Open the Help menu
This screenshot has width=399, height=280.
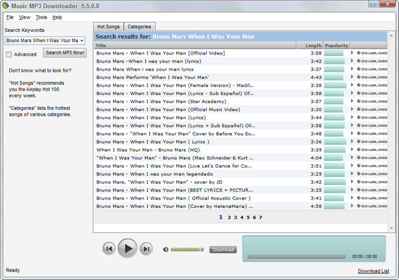click(x=57, y=17)
